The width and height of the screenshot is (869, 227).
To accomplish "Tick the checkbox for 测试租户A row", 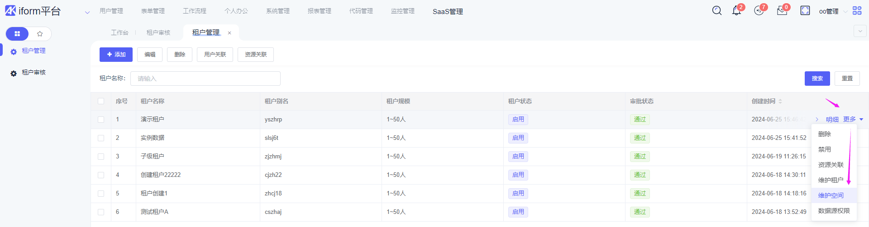I will pos(101,212).
